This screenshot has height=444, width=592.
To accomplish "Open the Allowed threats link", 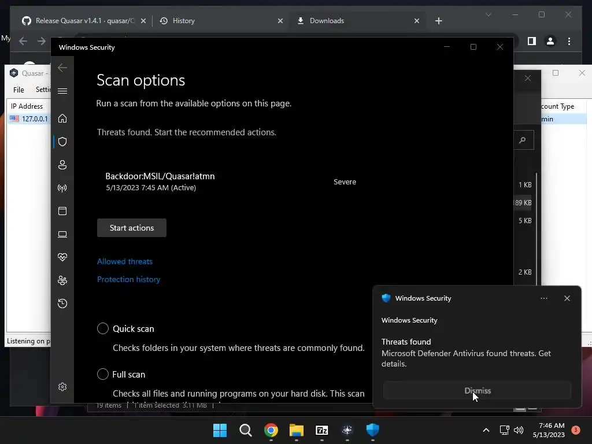I will coord(125,261).
